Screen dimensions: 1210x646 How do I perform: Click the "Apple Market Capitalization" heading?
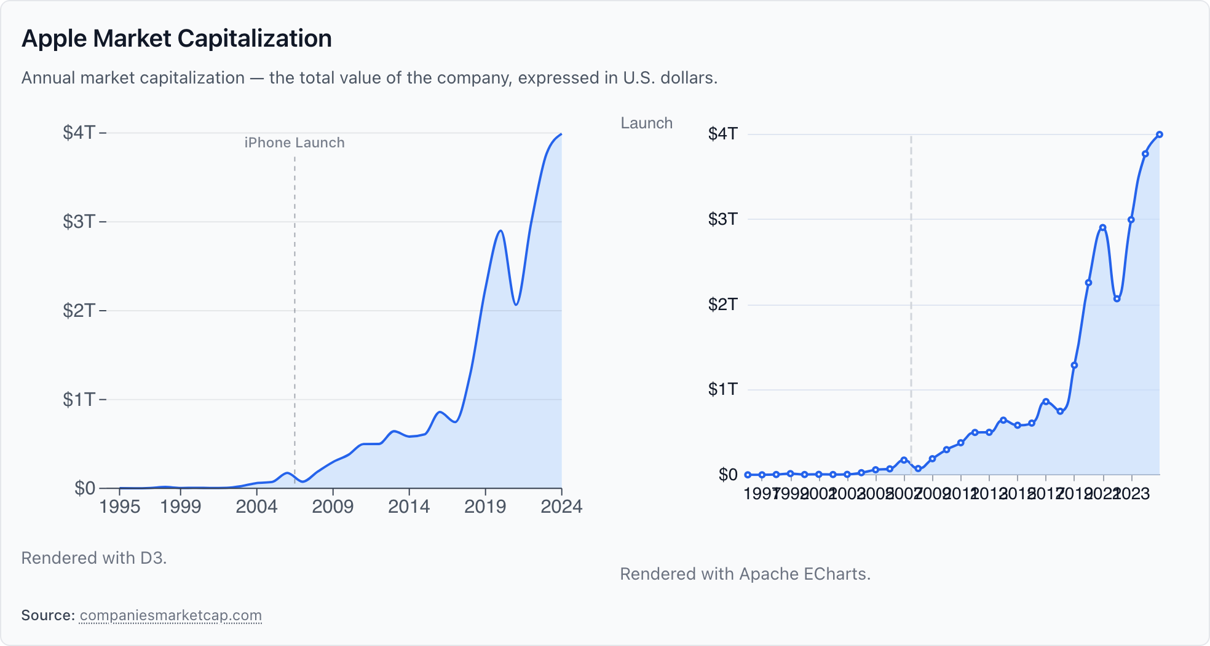pyautogui.click(x=176, y=39)
